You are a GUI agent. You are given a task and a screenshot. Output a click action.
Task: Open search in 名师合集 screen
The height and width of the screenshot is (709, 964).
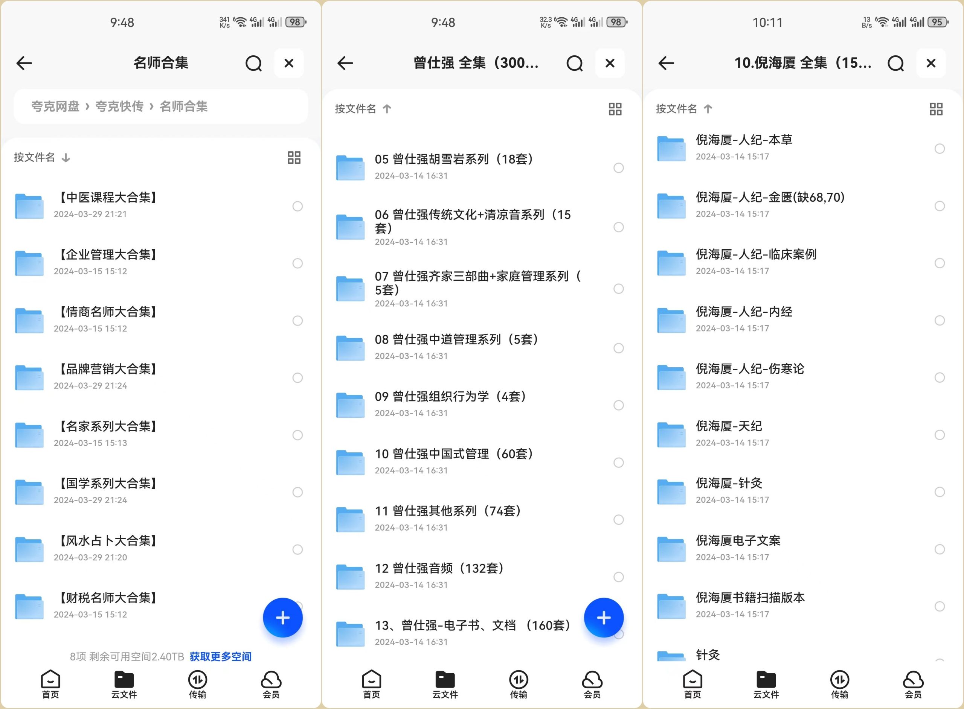click(253, 64)
